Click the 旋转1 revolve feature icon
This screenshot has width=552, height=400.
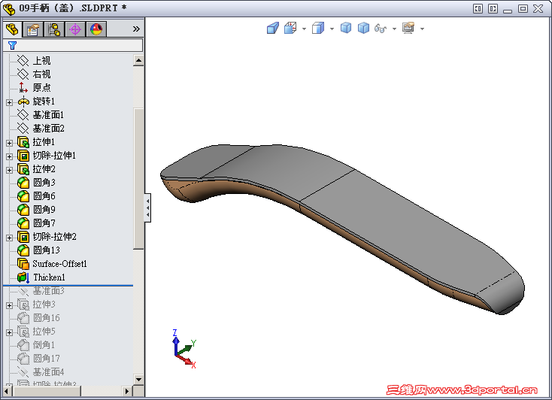tap(23, 102)
